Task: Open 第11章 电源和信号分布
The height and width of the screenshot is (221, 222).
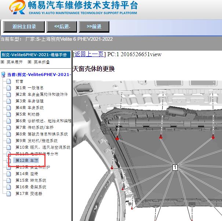Action: (x=37, y=154)
